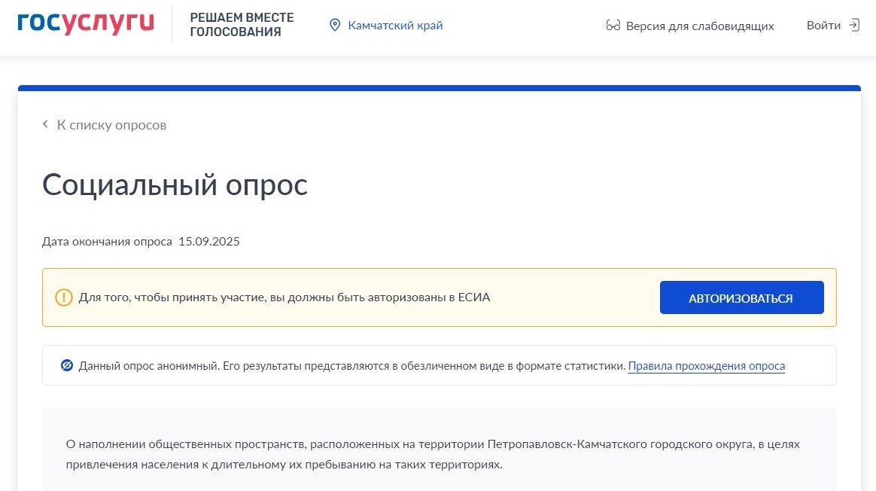Click the survey description paragraph
The height and width of the screenshot is (491, 876).
[x=432, y=454]
